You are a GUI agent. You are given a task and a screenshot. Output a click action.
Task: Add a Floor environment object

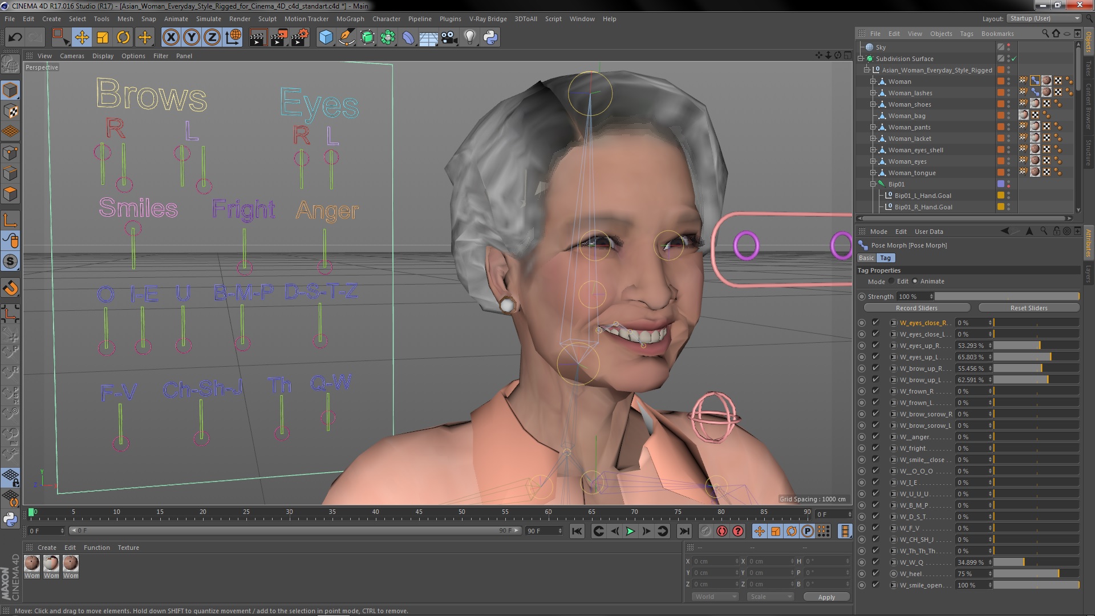tap(428, 38)
